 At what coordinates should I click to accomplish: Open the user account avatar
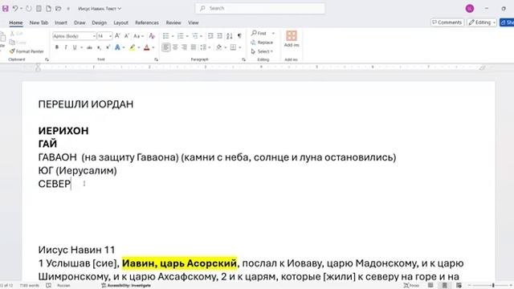click(x=470, y=9)
